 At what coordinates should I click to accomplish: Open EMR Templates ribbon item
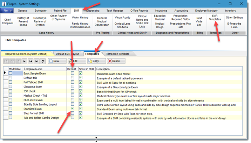(215, 18)
